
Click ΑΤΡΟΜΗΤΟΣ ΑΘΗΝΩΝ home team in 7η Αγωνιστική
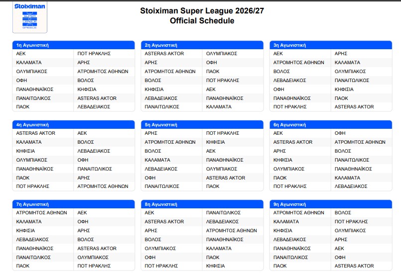tap(42, 213)
